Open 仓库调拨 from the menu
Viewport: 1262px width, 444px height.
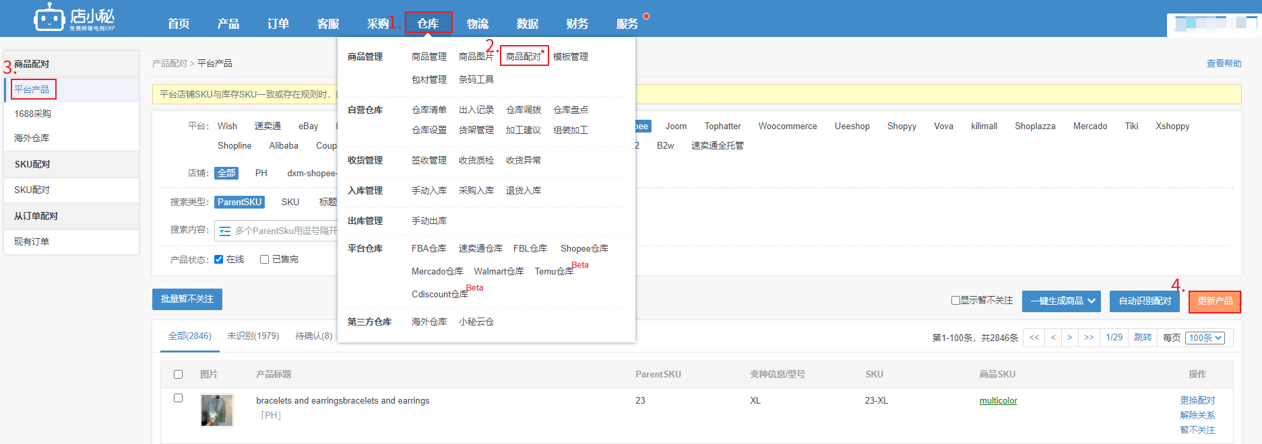tap(524, 110)
